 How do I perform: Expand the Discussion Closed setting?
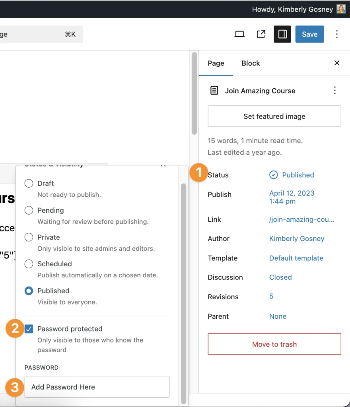click(280, 277)
